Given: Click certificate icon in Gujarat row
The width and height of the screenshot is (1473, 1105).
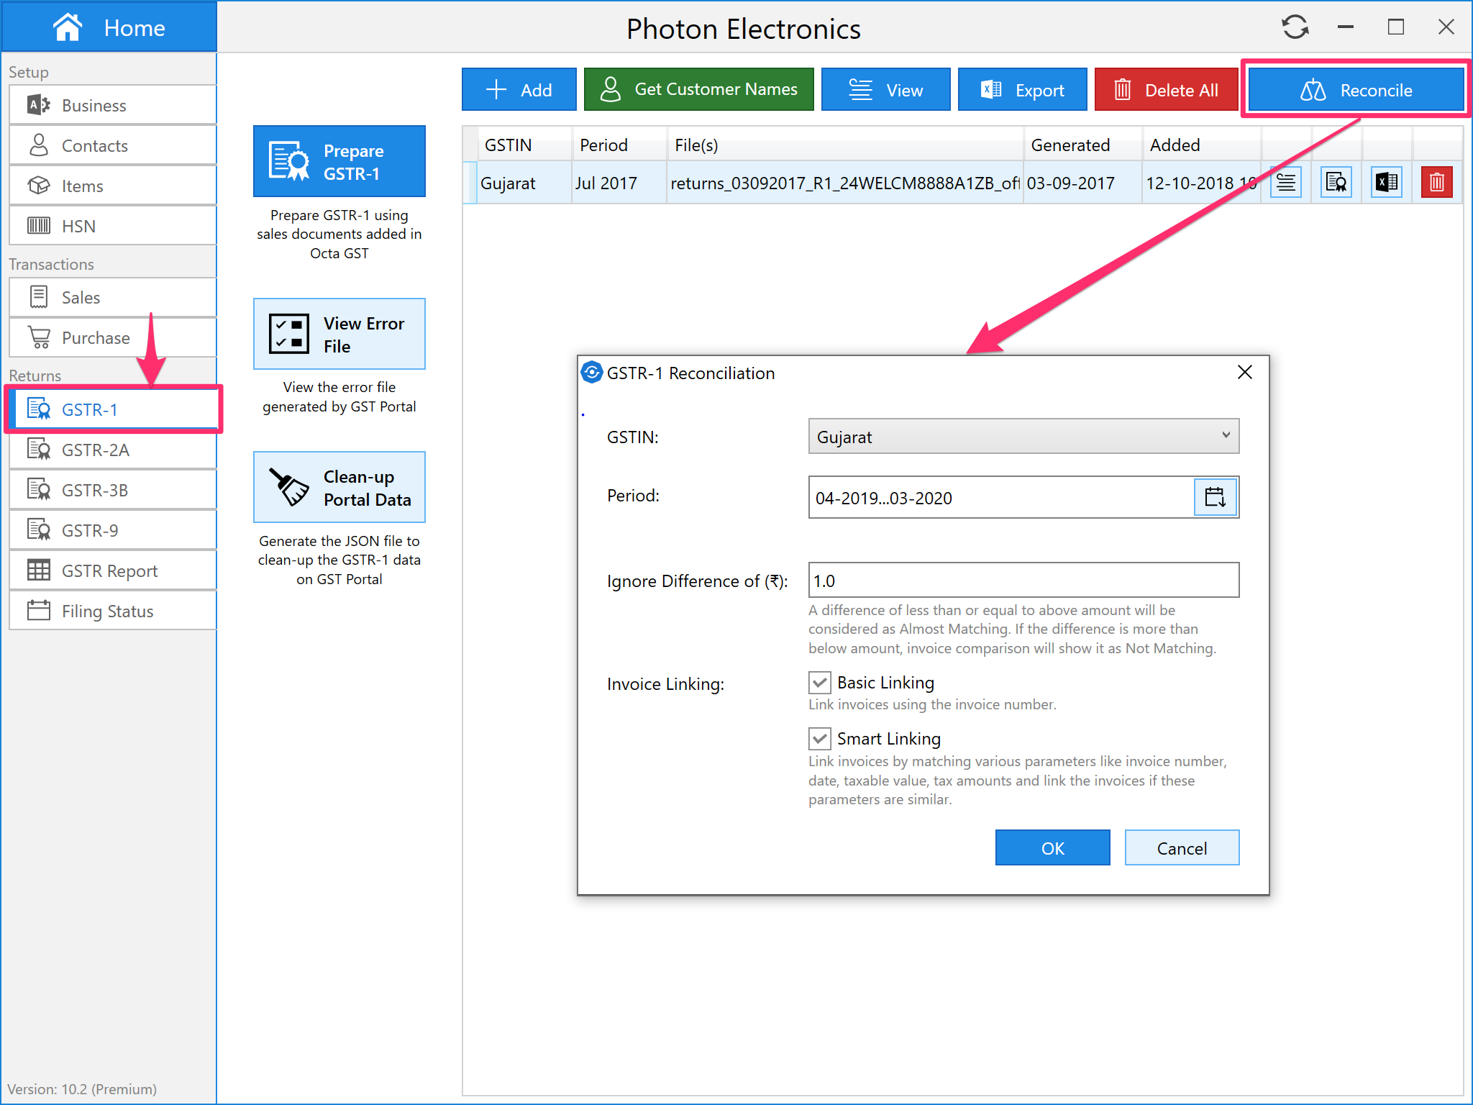Looking at the screenshot, I should coord(1336,183).
